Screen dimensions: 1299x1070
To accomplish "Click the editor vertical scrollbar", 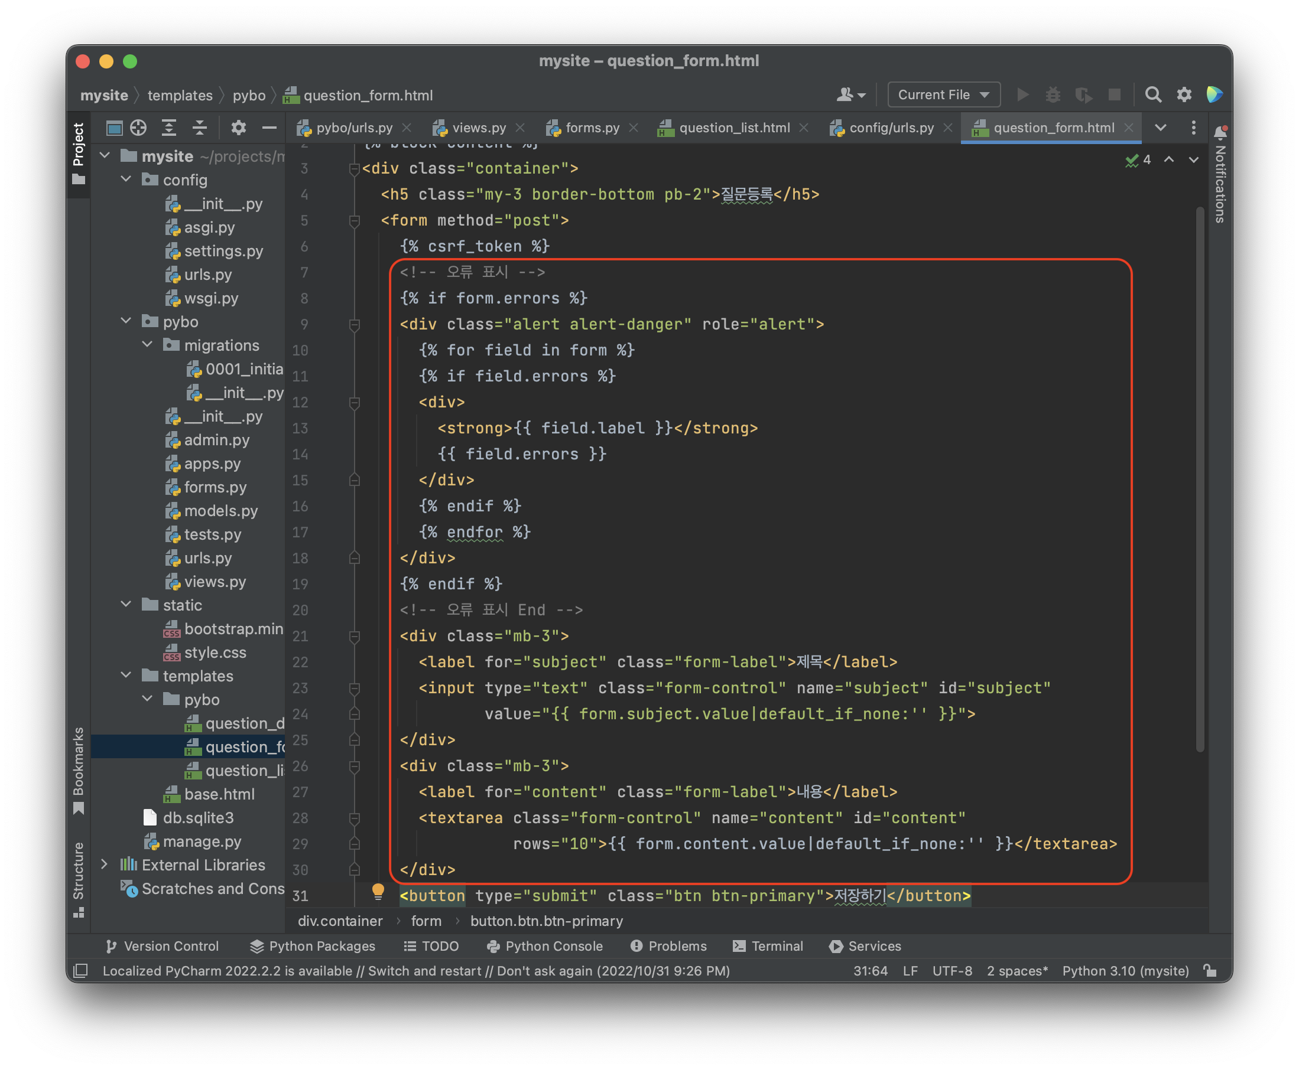I will 1200,481.
